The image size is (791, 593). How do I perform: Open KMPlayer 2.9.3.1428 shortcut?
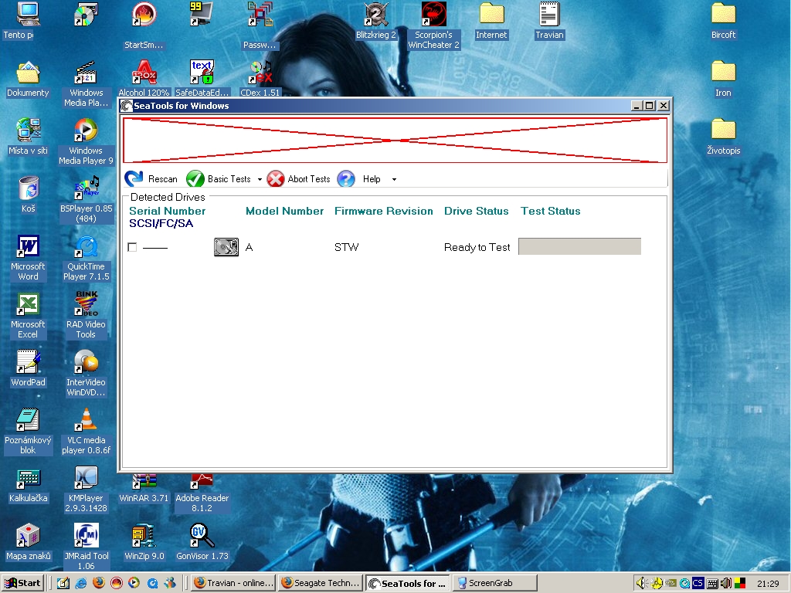tap(87, 478)
